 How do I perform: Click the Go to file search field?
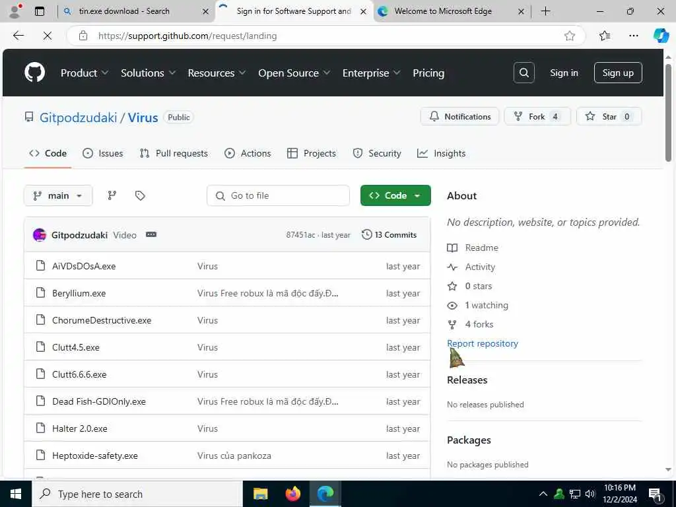(x=278, y=195)
